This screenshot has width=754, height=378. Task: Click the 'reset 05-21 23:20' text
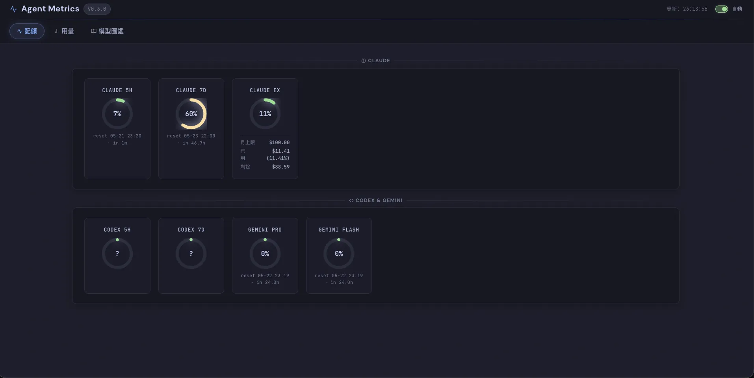point(117,136)
